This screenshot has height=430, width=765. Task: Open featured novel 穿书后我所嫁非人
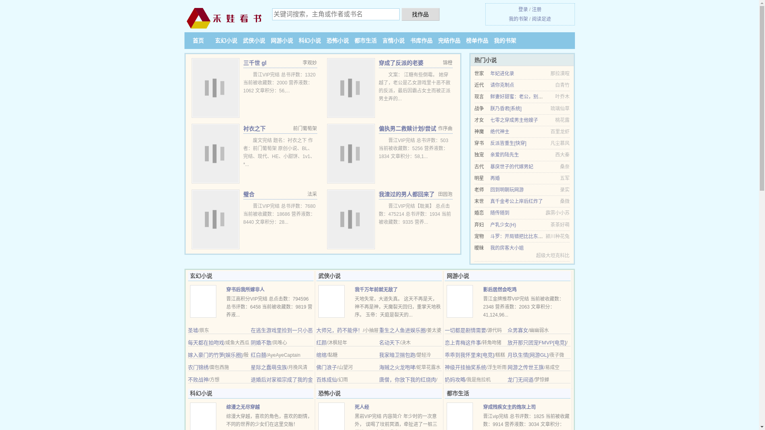pos(245,289)
